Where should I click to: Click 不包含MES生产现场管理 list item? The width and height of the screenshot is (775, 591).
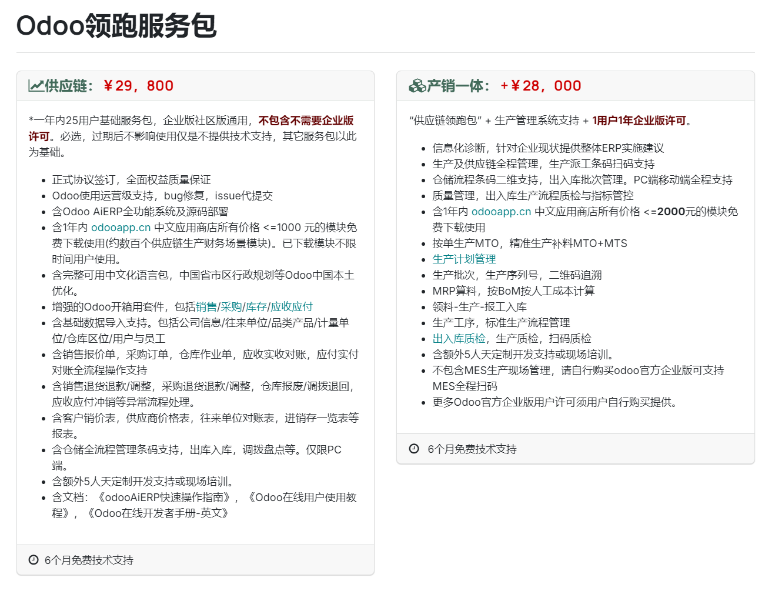pyautogui.click(x=578, y=378)
